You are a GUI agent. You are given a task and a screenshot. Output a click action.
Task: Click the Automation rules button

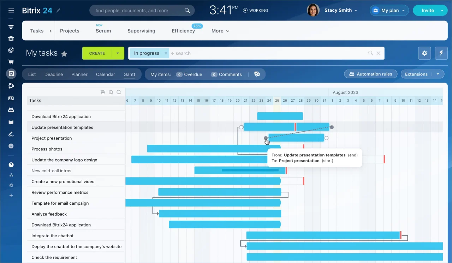click(370, 74)
